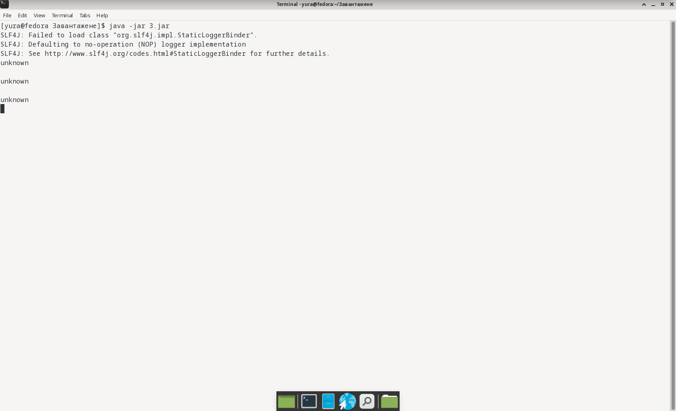676x411 pixels.
Task: Open the file manager cabinet icon in dock
Action: click(328, 401)
